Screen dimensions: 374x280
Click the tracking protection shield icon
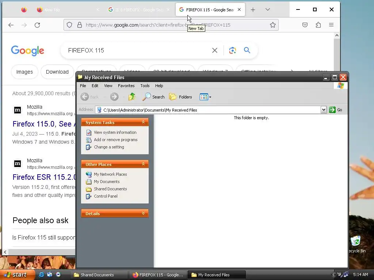coord(69,25)
